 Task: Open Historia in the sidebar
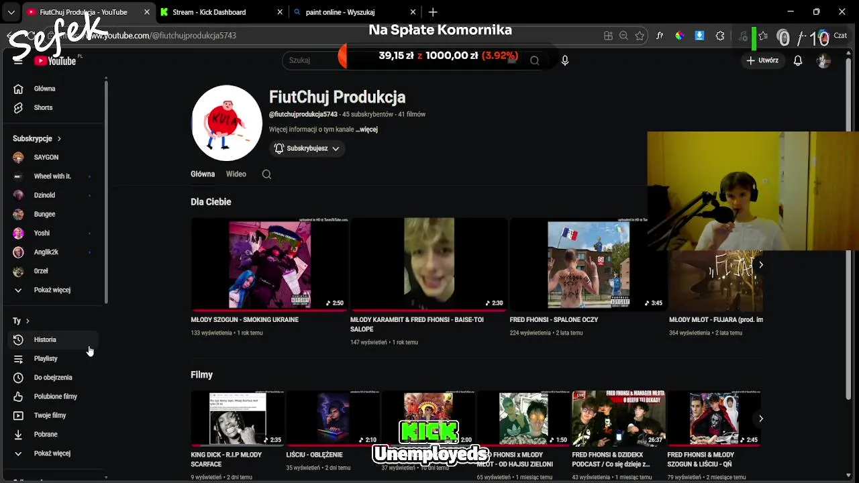pos(54,339)
